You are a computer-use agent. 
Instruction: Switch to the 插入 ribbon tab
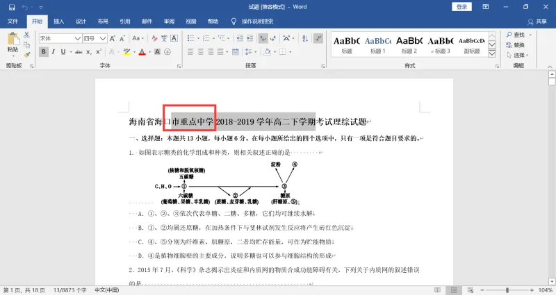(x=59, y=22)
